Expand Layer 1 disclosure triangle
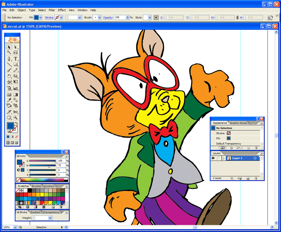The width and height of the screenshot is (281, 232). coord(224,158)
